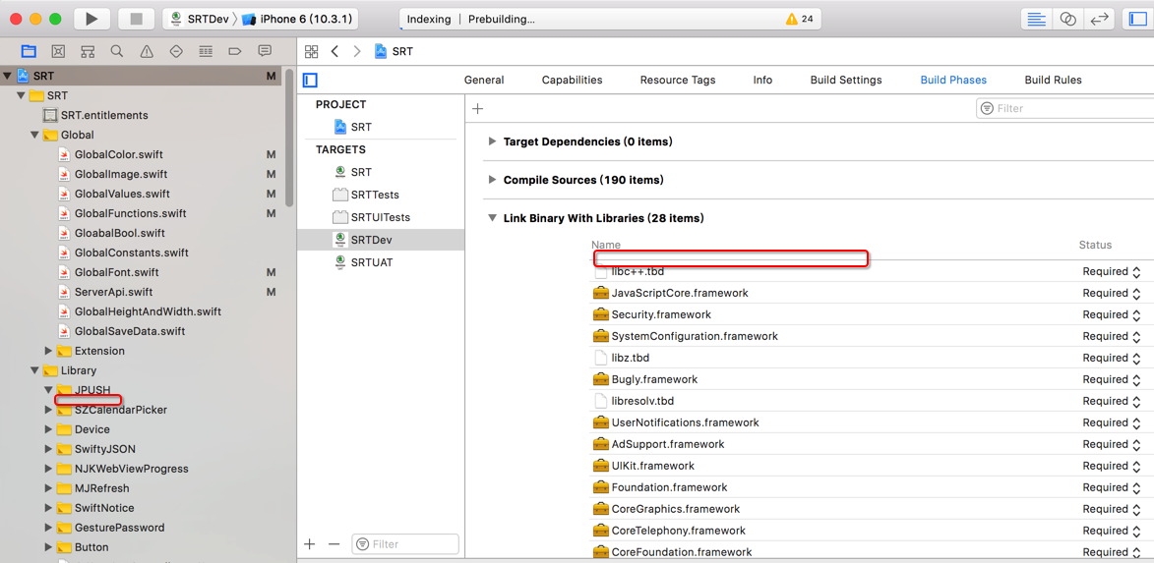
Task: Expand Target Dependencies section
Action: tap(492, 141)
